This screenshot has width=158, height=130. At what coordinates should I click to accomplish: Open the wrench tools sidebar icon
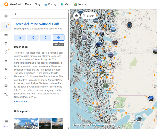coord(6,94)
